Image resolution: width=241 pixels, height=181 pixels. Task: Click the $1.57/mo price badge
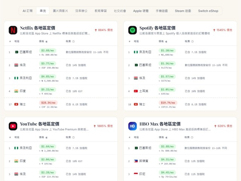167,77
